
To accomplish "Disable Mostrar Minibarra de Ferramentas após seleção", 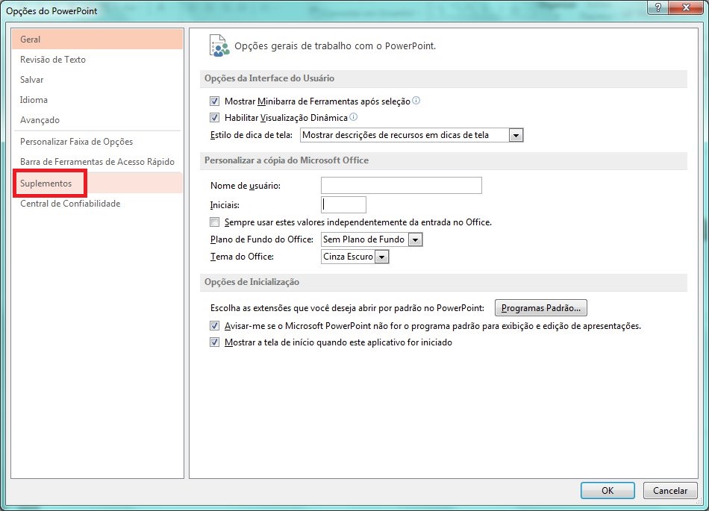I will point(215,100).
